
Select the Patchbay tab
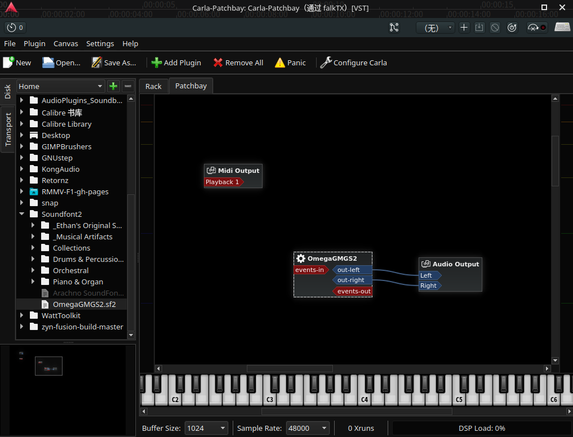click(191, 86)
